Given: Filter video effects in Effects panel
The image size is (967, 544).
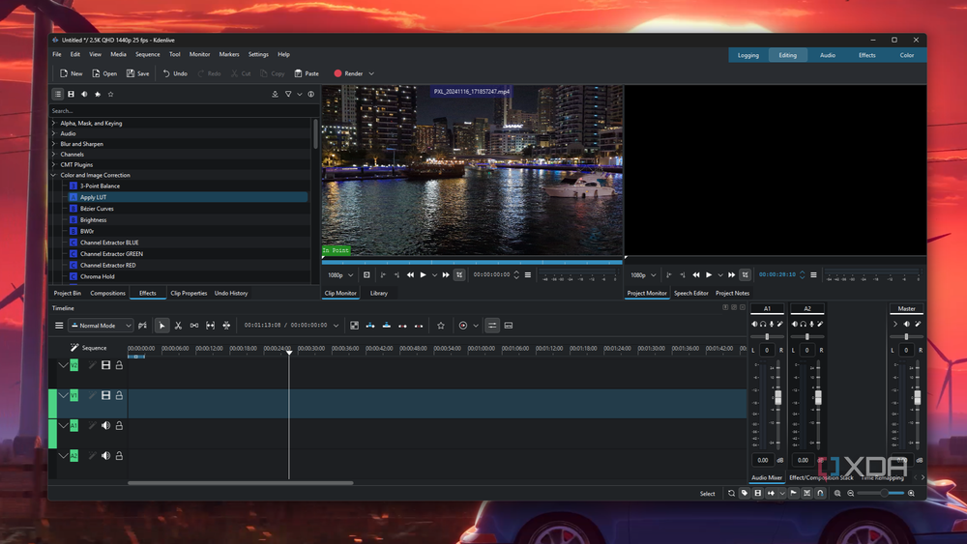Looking at the screenshot, I should [x=71, y=95].
